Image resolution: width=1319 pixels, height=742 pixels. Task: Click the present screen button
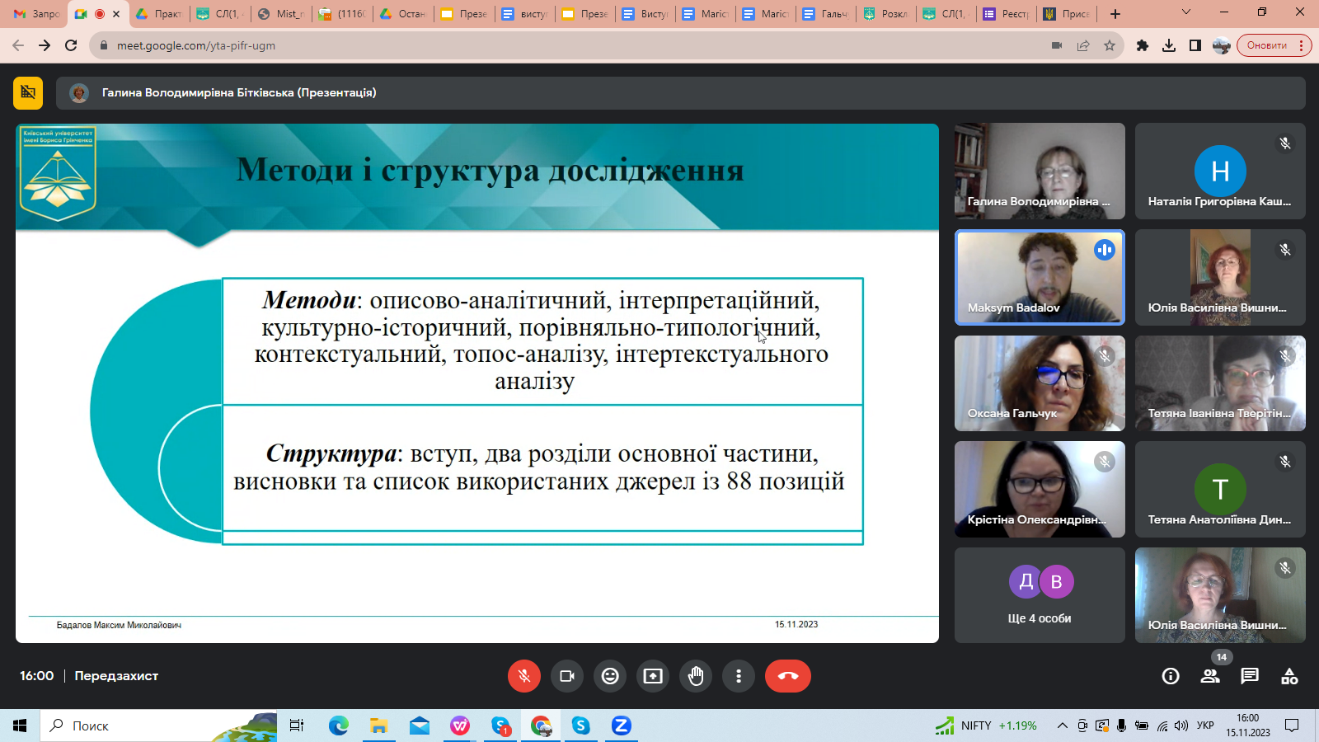coord(653,676)
